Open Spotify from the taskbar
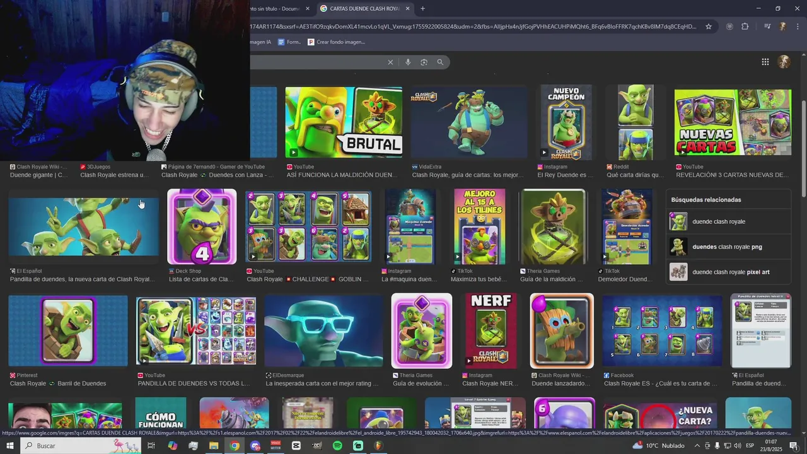807x454 pixels. [x=337, y=446]
